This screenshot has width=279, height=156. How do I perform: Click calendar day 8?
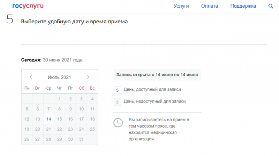coord(59,109)
